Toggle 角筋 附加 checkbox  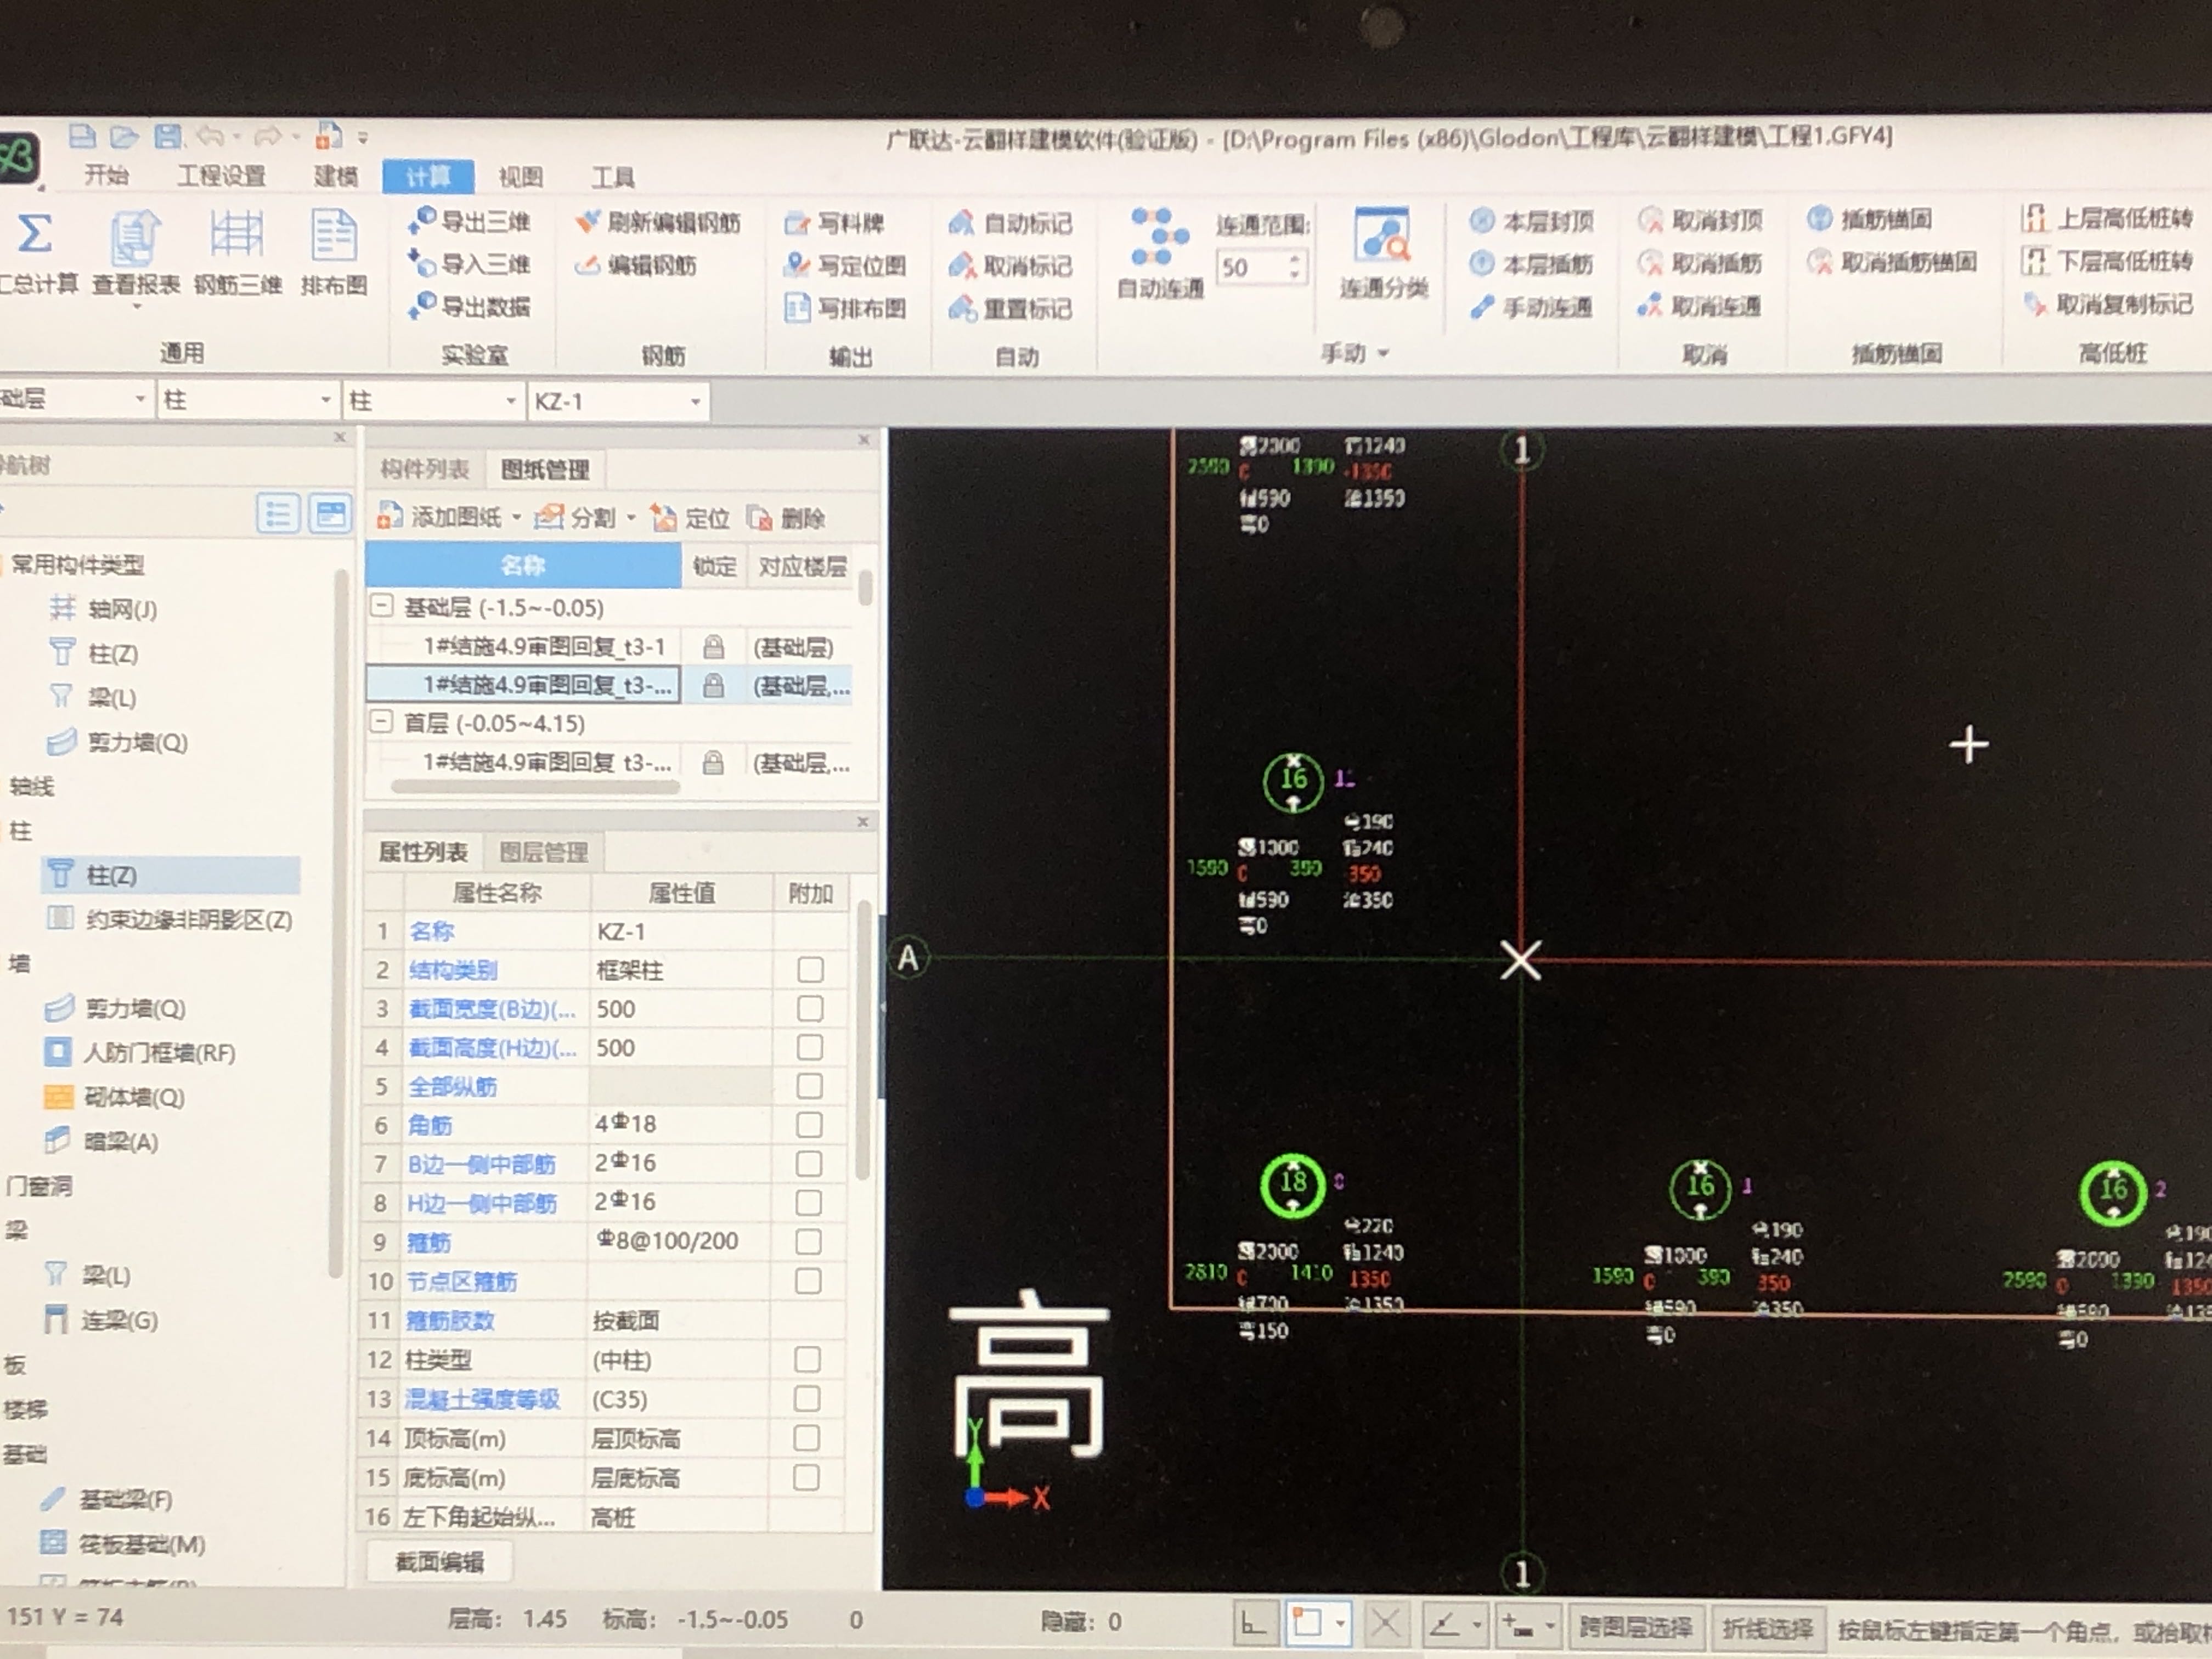[x=809, y=1125]
